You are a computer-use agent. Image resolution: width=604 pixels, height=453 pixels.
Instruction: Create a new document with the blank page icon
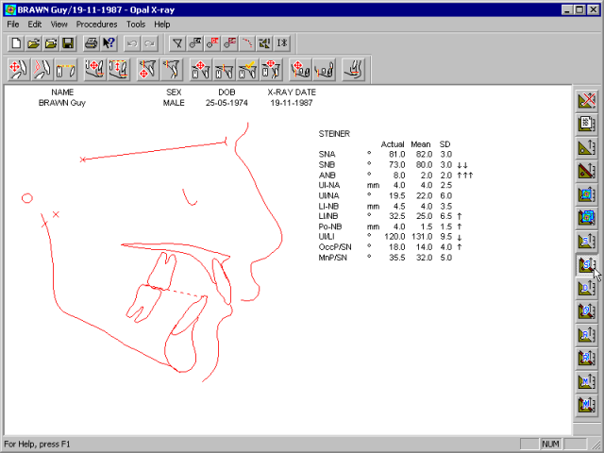coord(16,43)
